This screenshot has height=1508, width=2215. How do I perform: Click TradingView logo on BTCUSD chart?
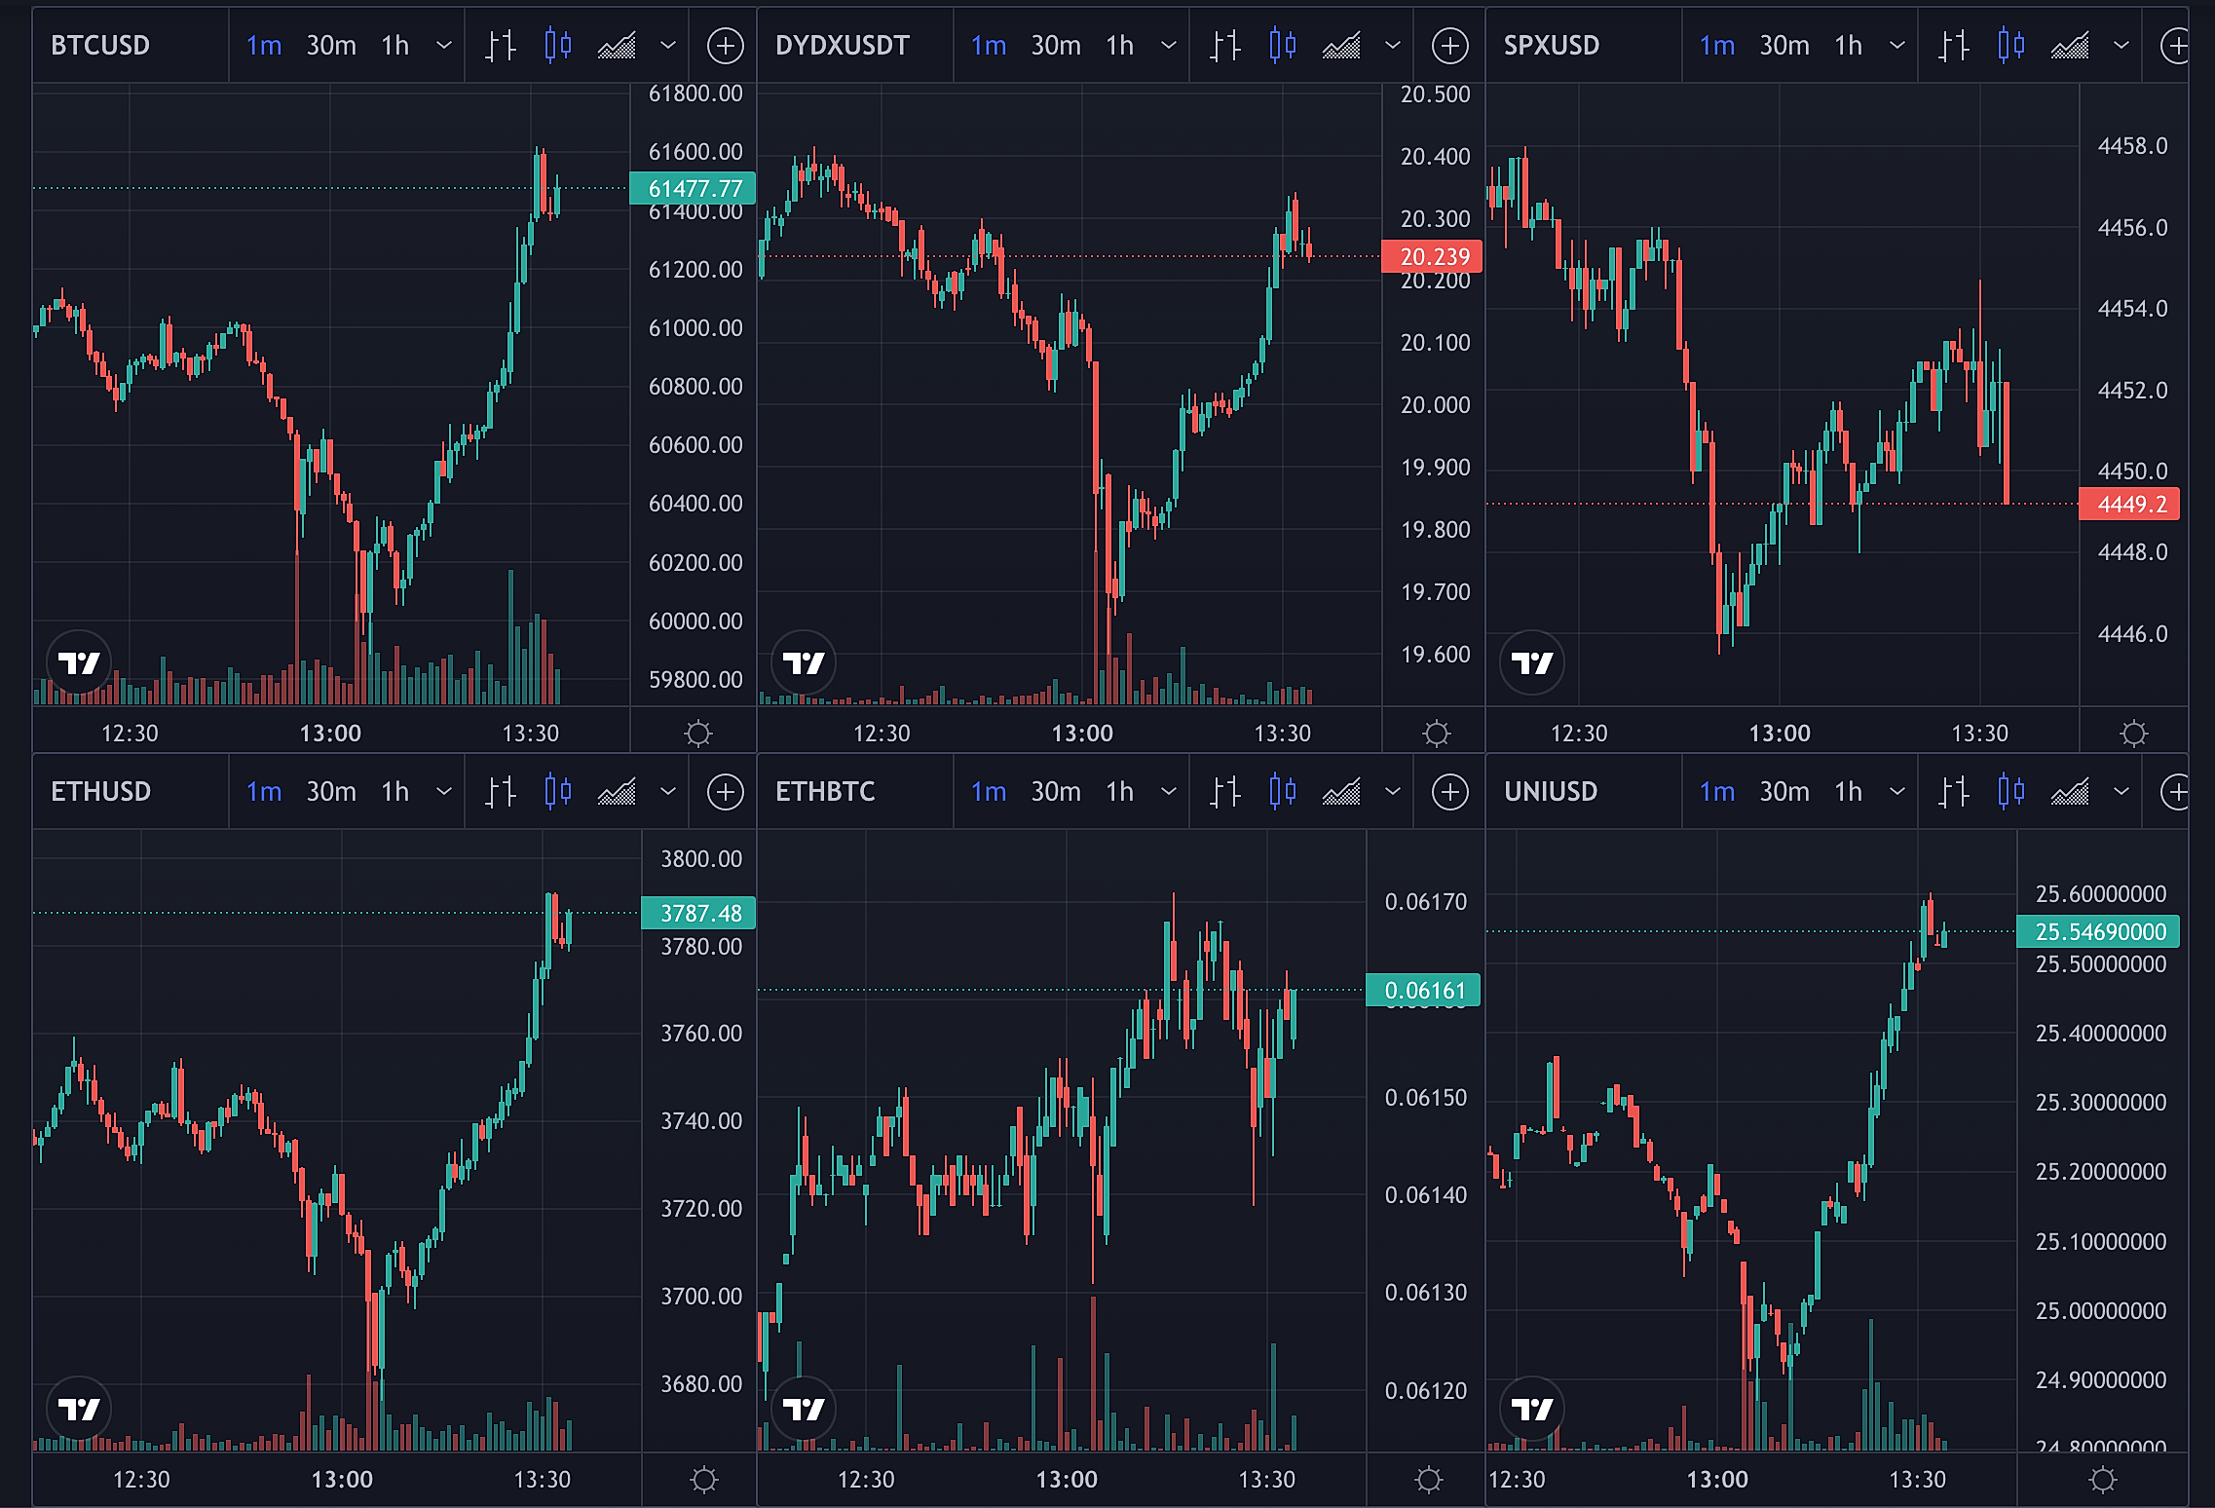point(79,663)
